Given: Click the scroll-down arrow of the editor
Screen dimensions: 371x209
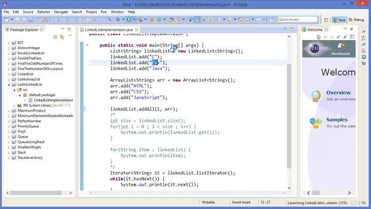Looking at the screenshot, I should (x=289, y=188).
